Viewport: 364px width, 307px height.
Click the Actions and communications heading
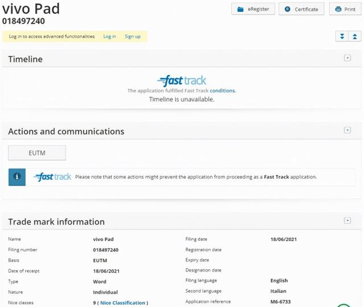[66, 132]
